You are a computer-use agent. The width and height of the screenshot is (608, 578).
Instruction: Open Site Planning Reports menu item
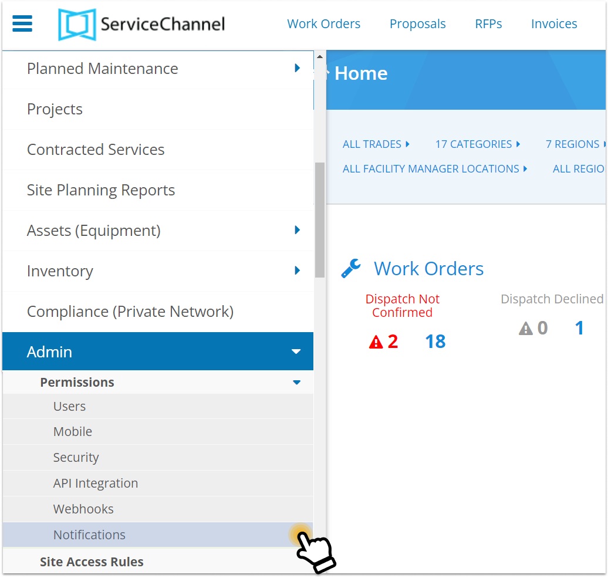point(158,190)
